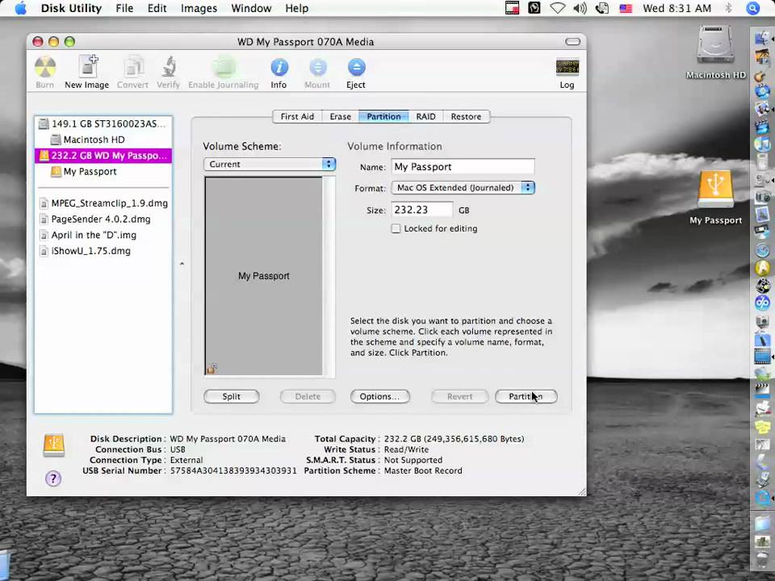Screen dimensions: 775x581
Task: Select the Partition tab
Action: pos(383,116)
